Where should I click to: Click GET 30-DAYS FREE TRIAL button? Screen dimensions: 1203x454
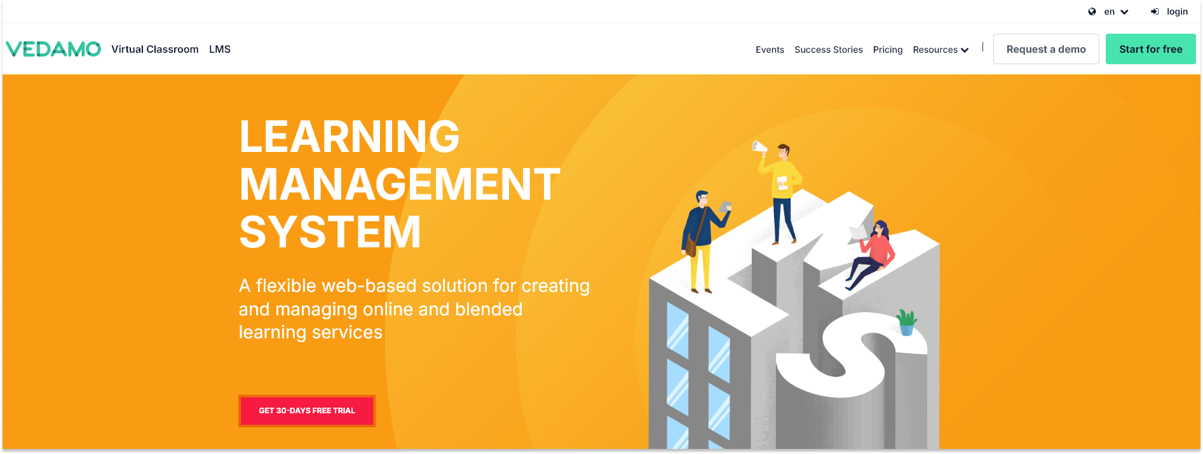tap(307, 411)
